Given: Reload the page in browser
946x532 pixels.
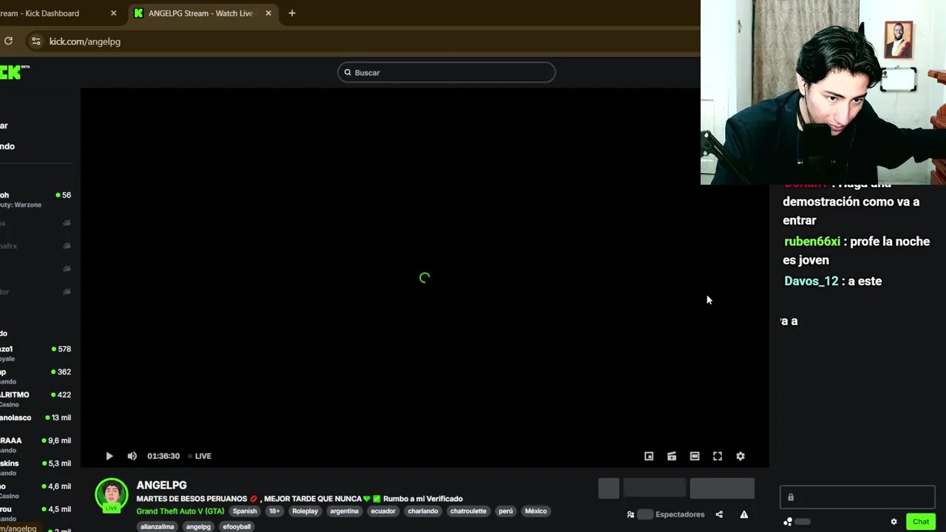Looking at the screenshot, I should tap(8, 41).
